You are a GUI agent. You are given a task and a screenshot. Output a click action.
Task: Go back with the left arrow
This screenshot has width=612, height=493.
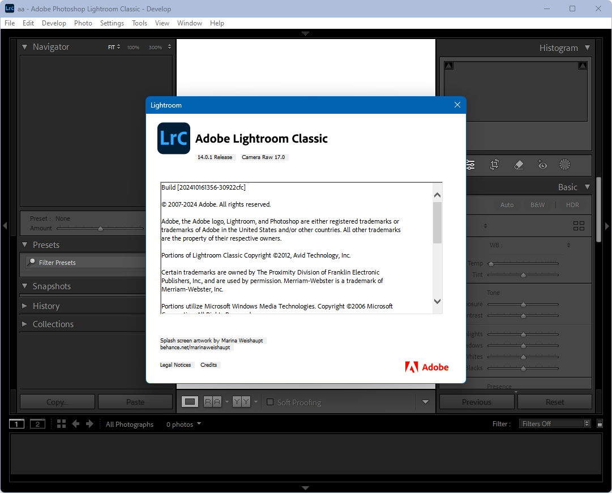(x=76, y=424)
